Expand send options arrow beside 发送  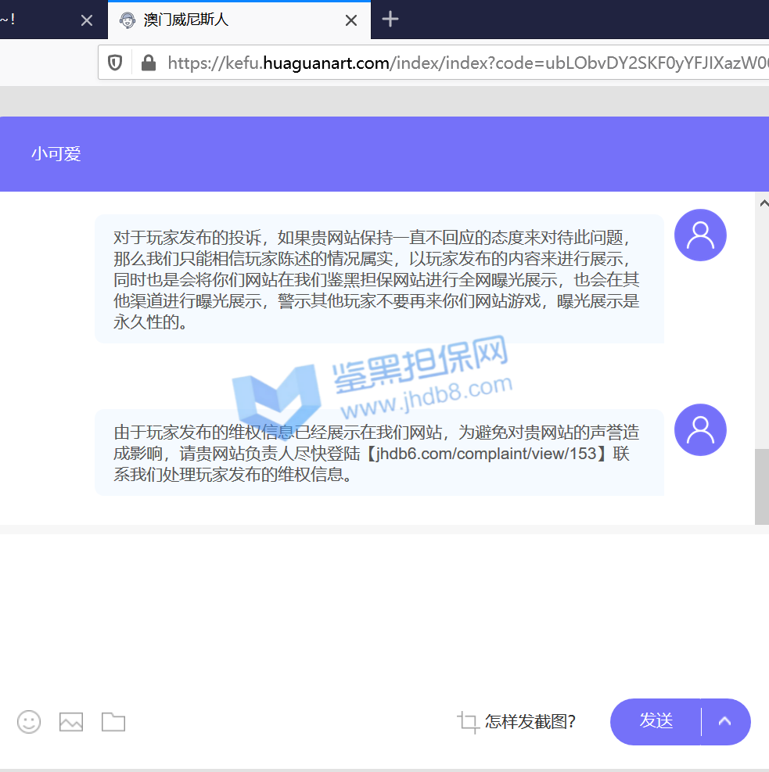coord(725,721)
